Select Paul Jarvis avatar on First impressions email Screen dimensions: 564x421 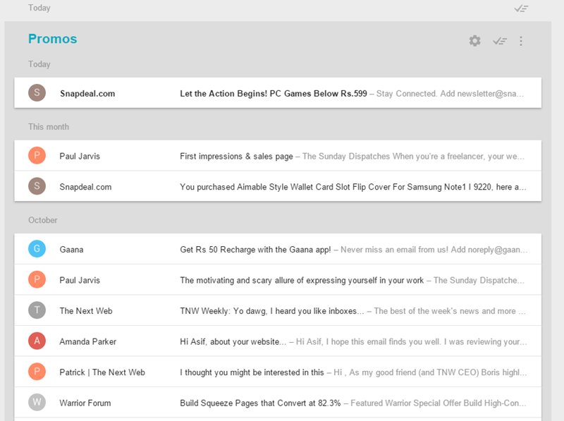tap(37, 155)
